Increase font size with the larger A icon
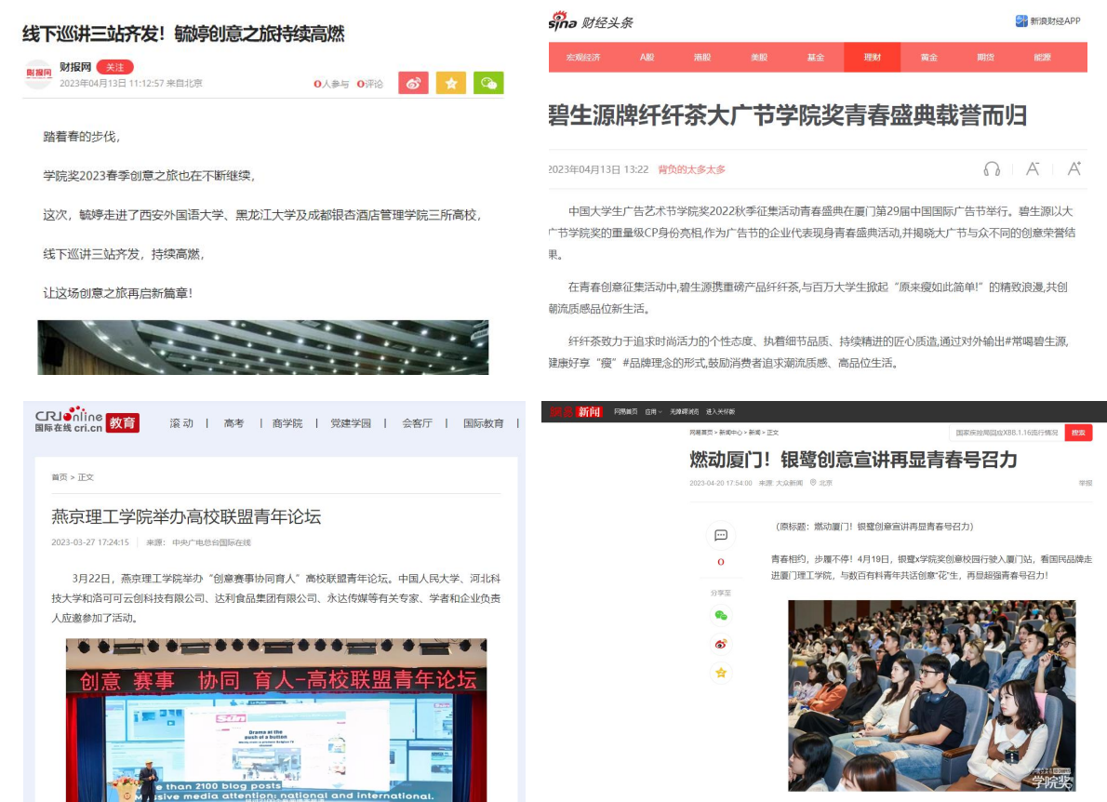The width and height of the screenshot is (1107, 802). [1074, 168]
